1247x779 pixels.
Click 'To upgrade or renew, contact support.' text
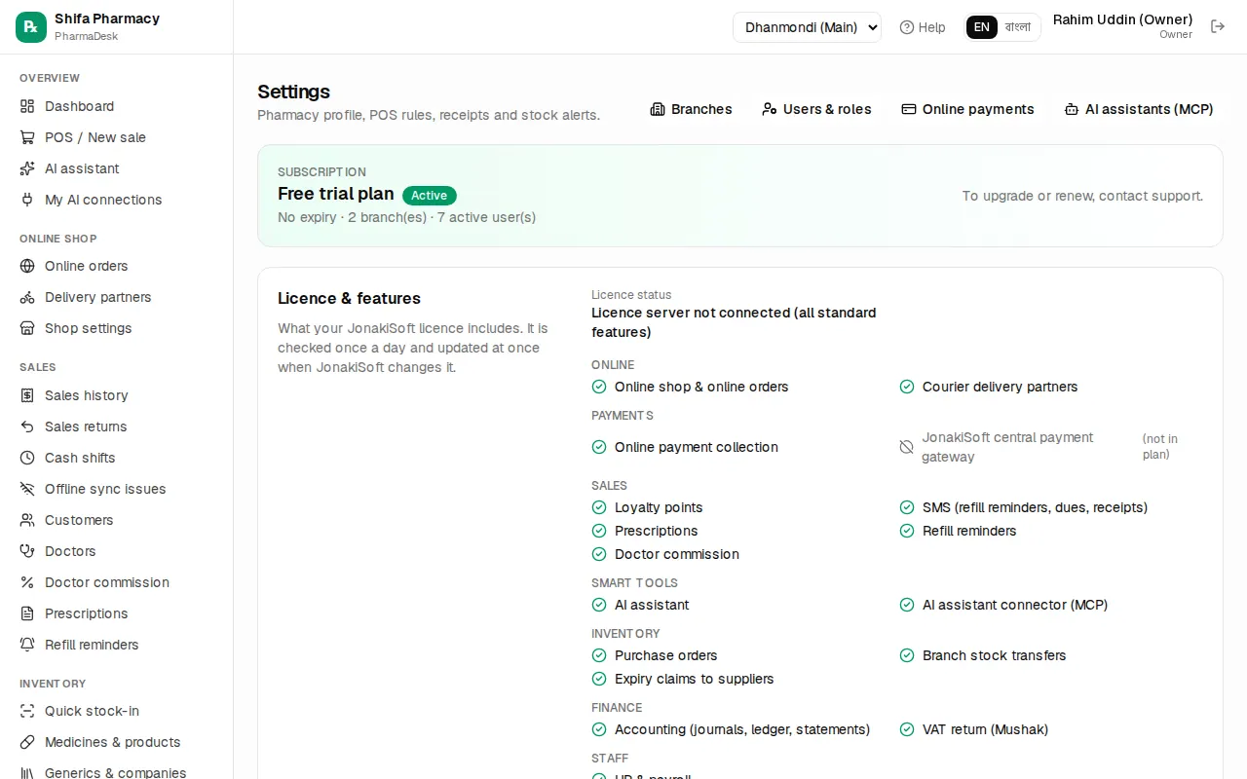click(x=1082, y=196)
